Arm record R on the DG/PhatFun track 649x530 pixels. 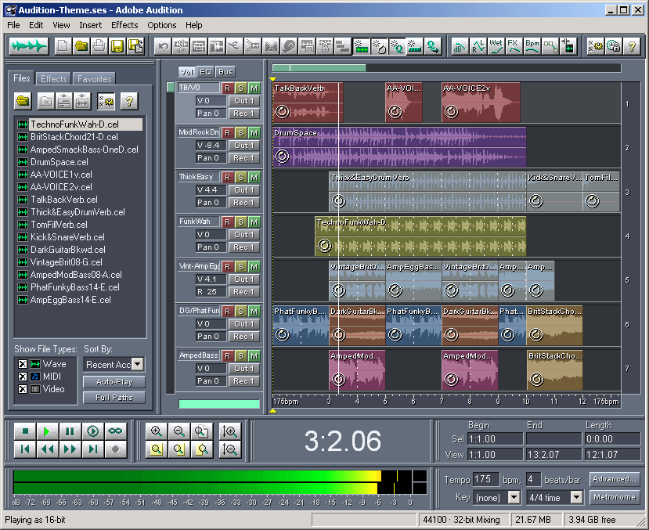pyautogui.click(x=227, y=311)
